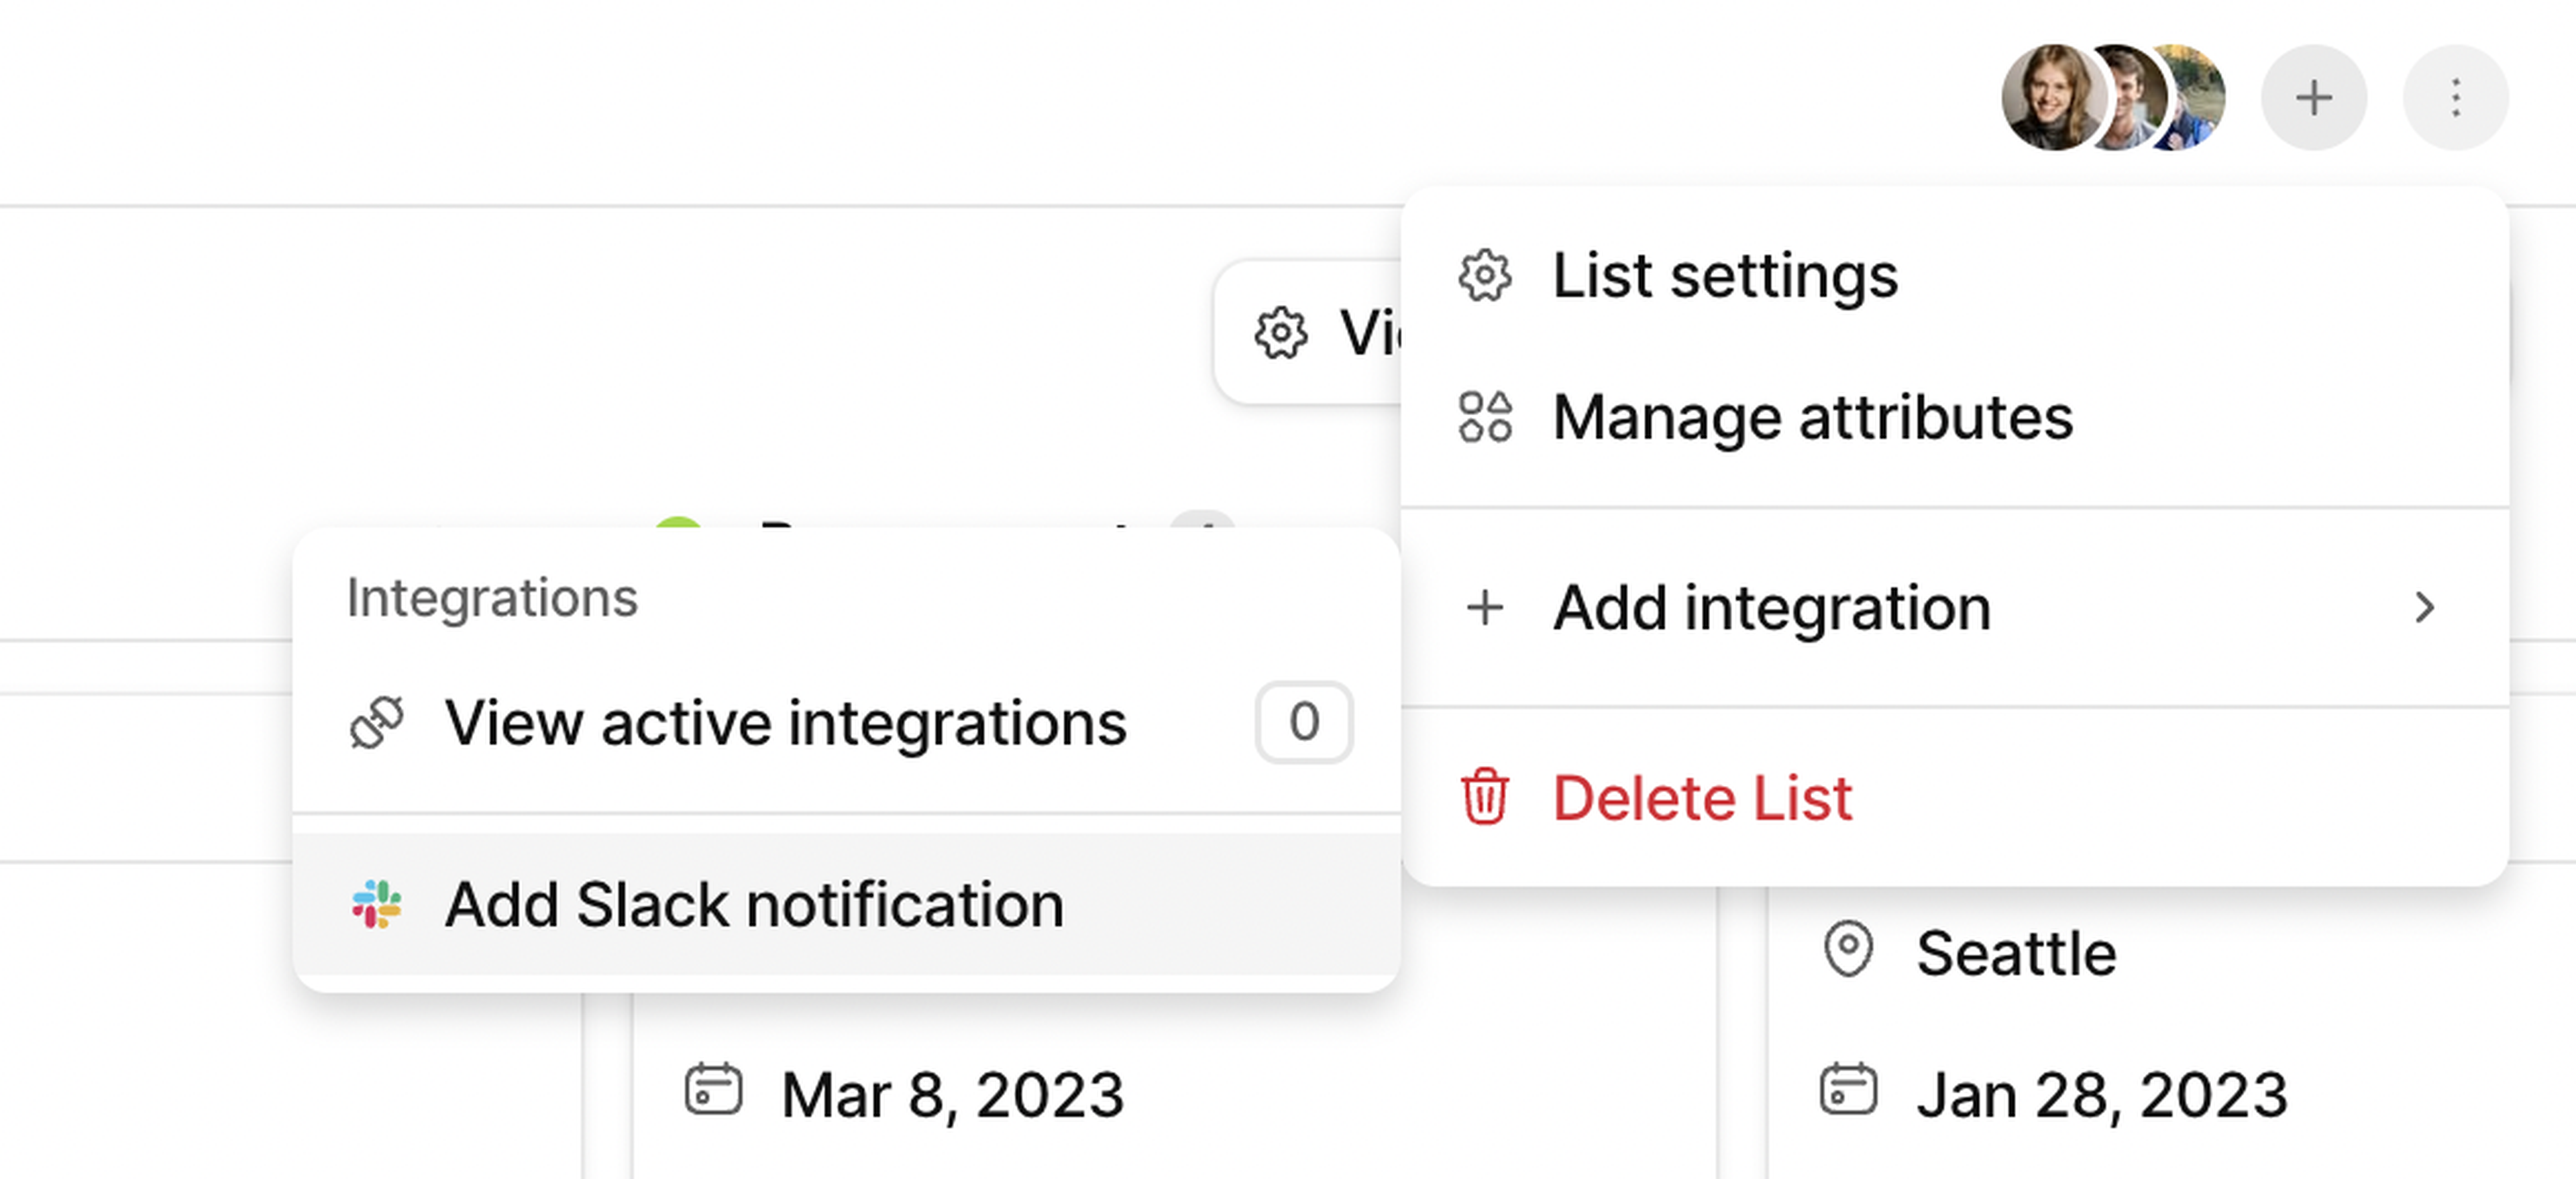Select Add Slack notification option

(754, 904)
